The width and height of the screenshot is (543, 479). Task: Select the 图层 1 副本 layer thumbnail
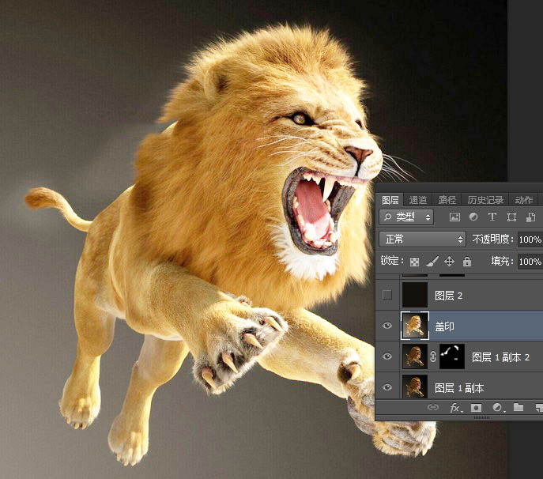tap(415, 387)
